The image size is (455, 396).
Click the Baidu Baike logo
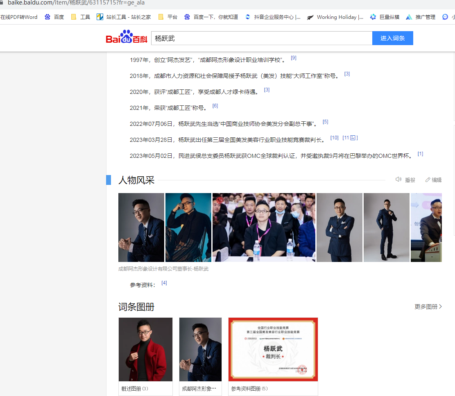126,38
